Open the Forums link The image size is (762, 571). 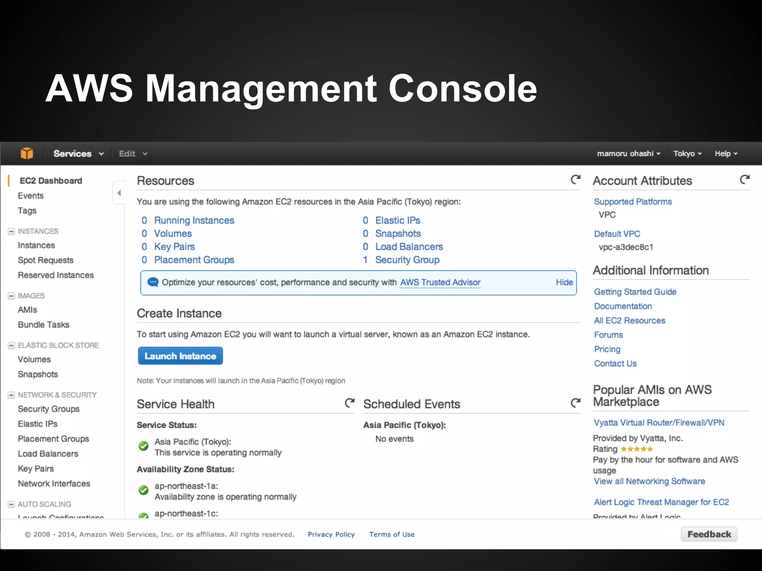point(608,335)
